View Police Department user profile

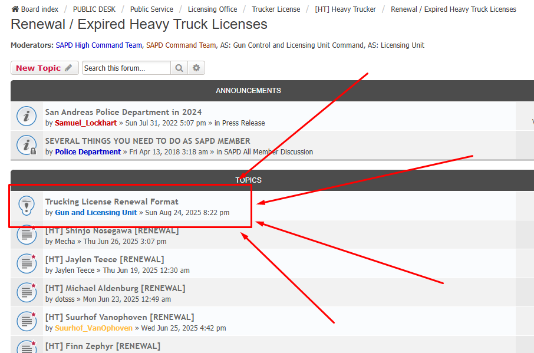[x=88, y=152]
